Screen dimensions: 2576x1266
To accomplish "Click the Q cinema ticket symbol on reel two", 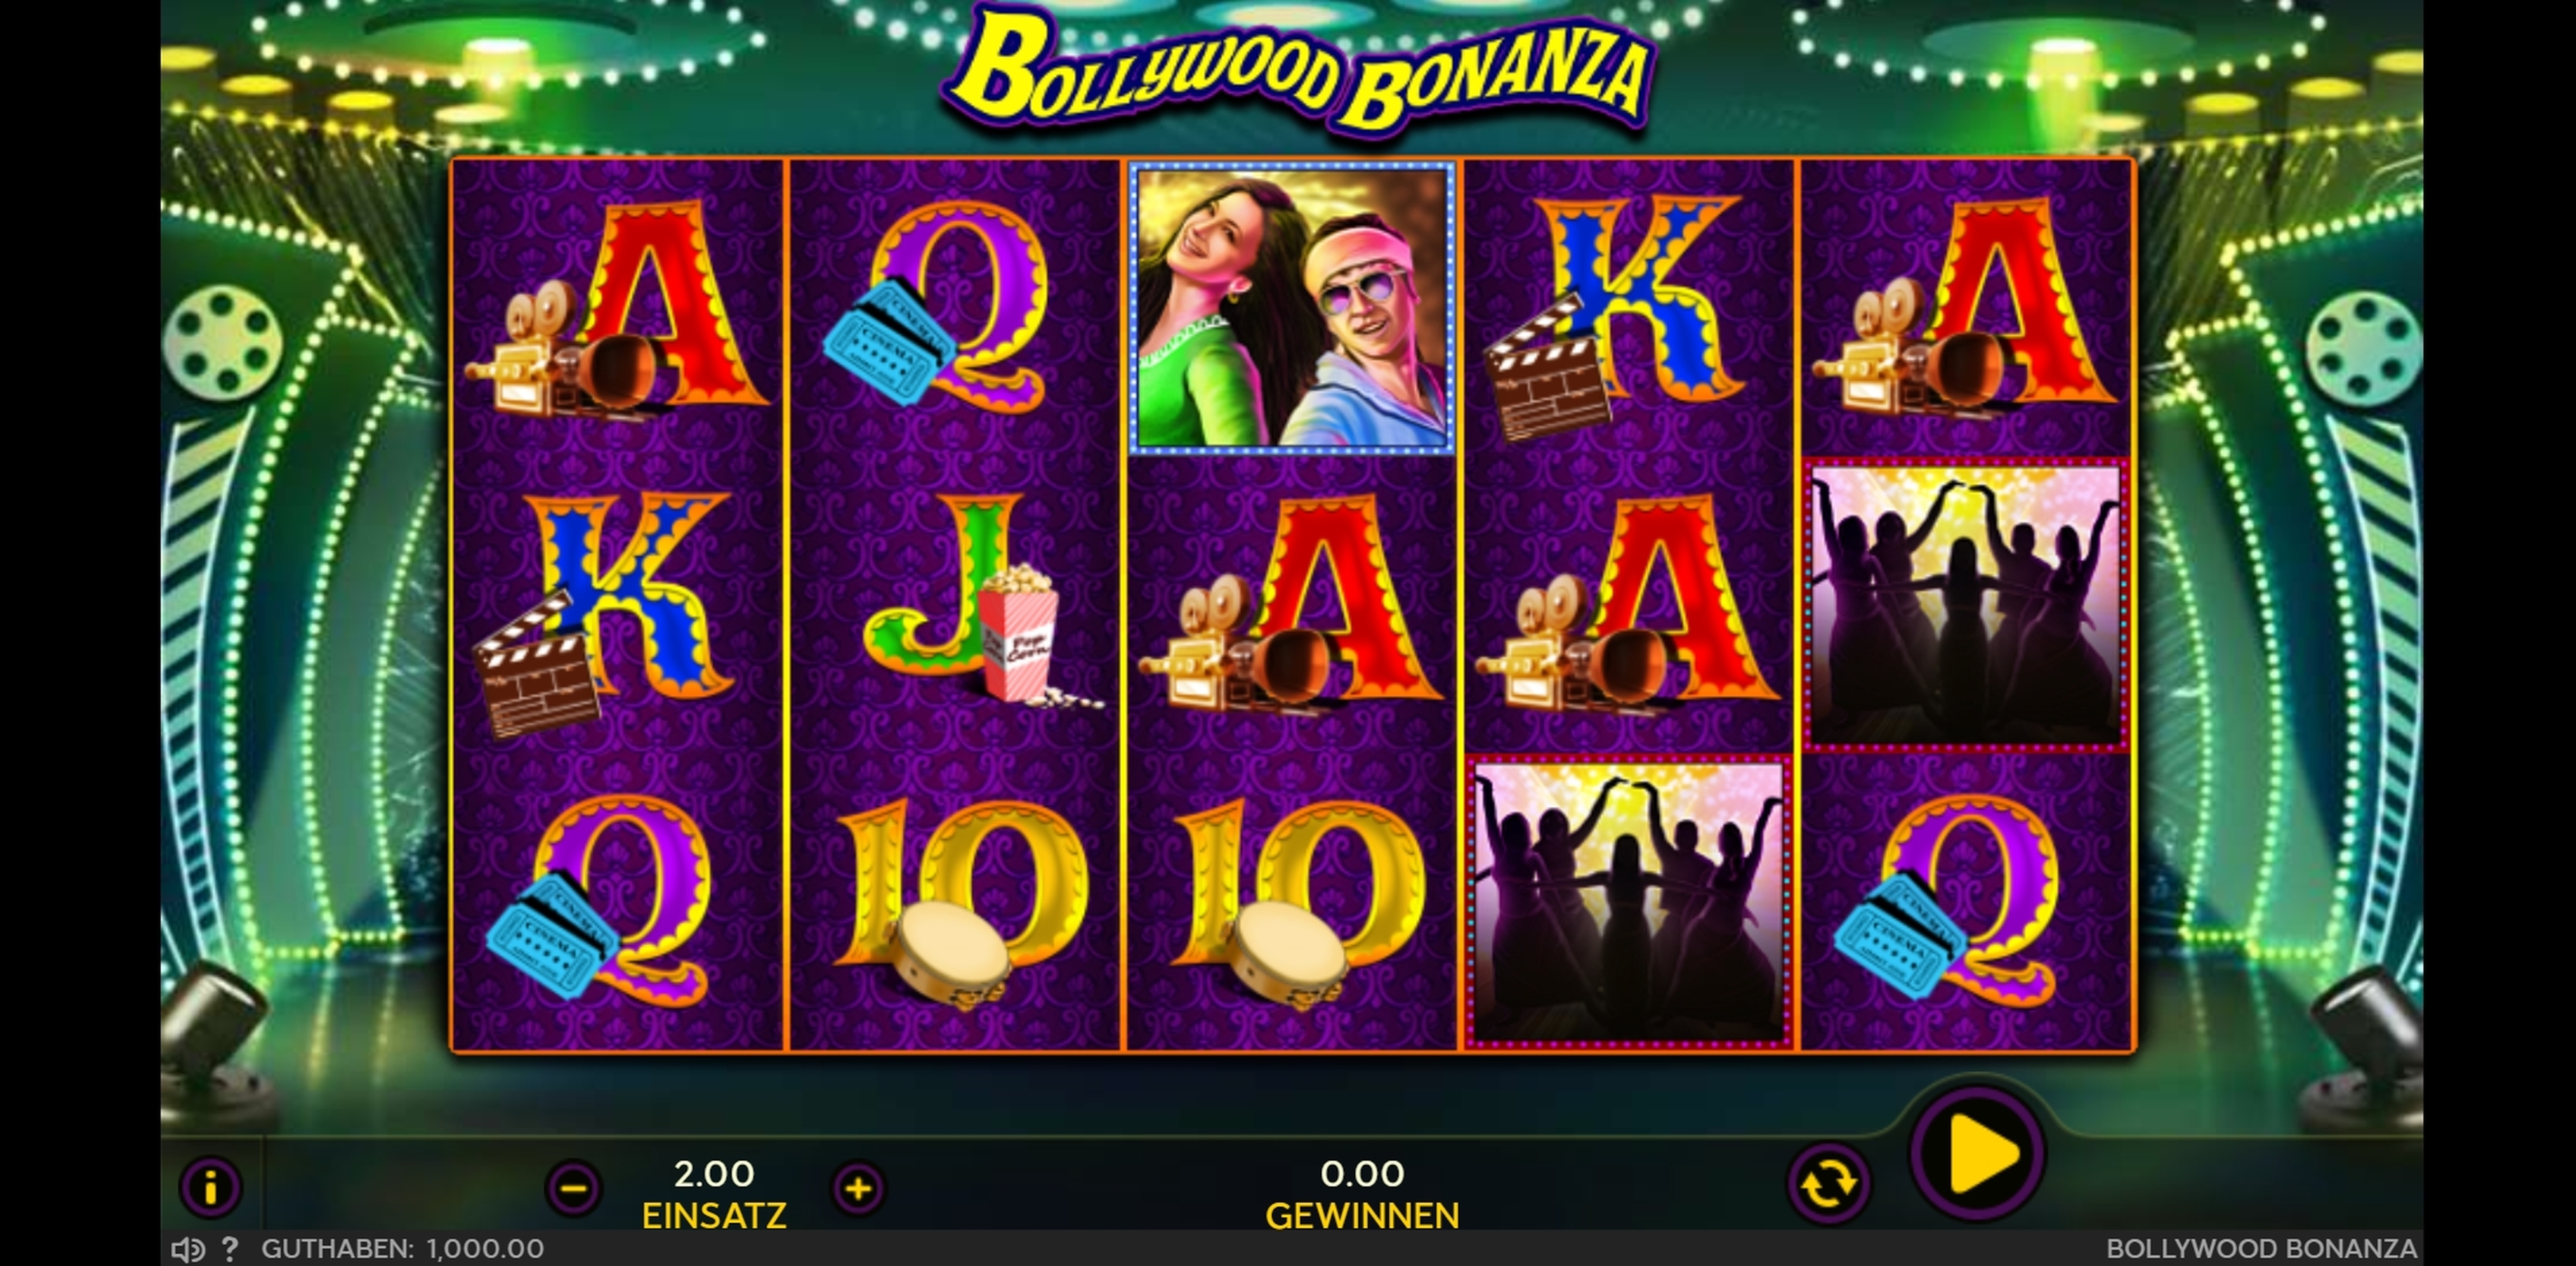I will click(935, 304).
